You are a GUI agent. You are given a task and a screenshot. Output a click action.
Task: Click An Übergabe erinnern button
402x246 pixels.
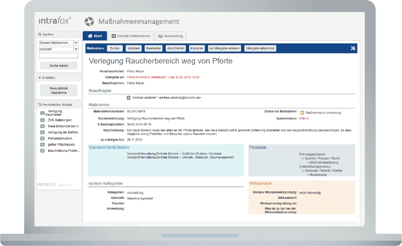coord(224,48)
